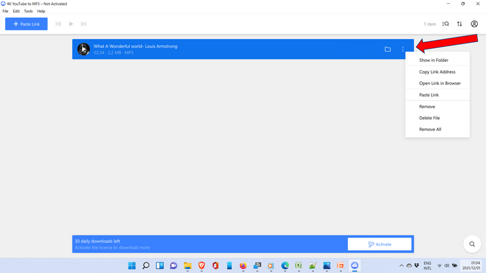The width and height of the screenshot is (486, 273).
Task: Open the Help menu
Action: click(x=41, y=11)
